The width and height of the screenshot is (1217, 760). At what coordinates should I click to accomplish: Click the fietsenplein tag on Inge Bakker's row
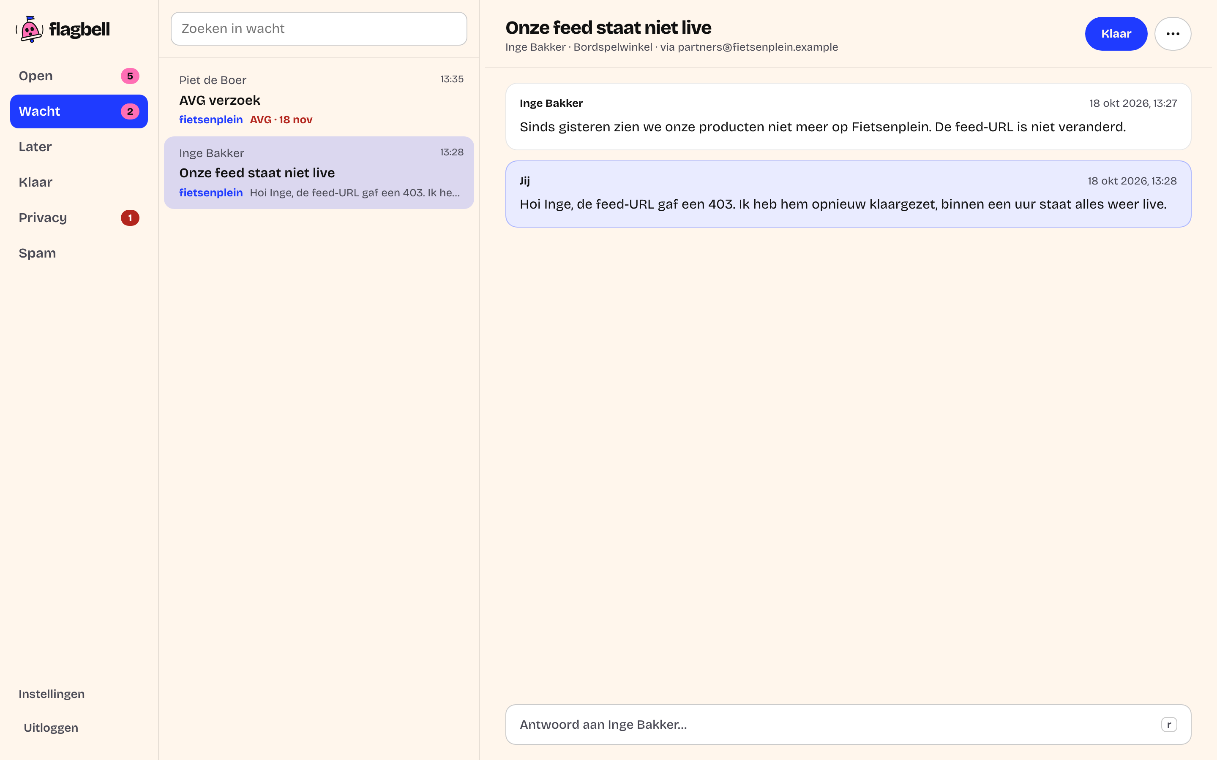click(x=211, y=193)
